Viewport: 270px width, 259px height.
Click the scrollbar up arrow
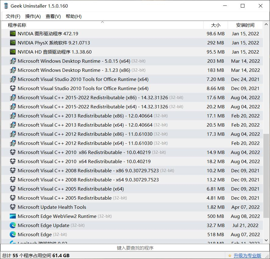pos(266,24)
